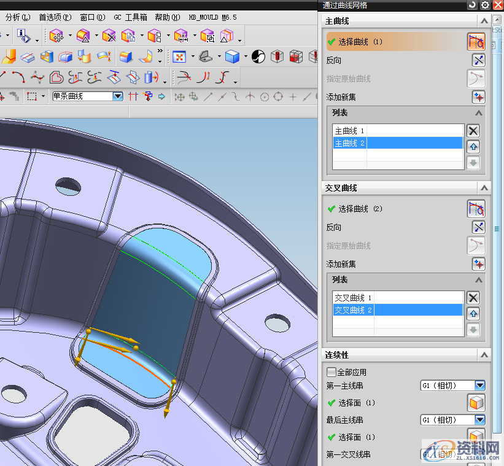This screenshot has width=504, height=466.
Task: Click select face icon for 第一主线串
Action: click(476, 403)
